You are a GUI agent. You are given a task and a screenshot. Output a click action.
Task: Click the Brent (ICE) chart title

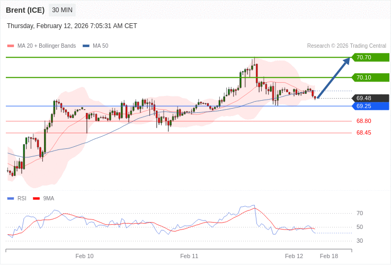25,10
